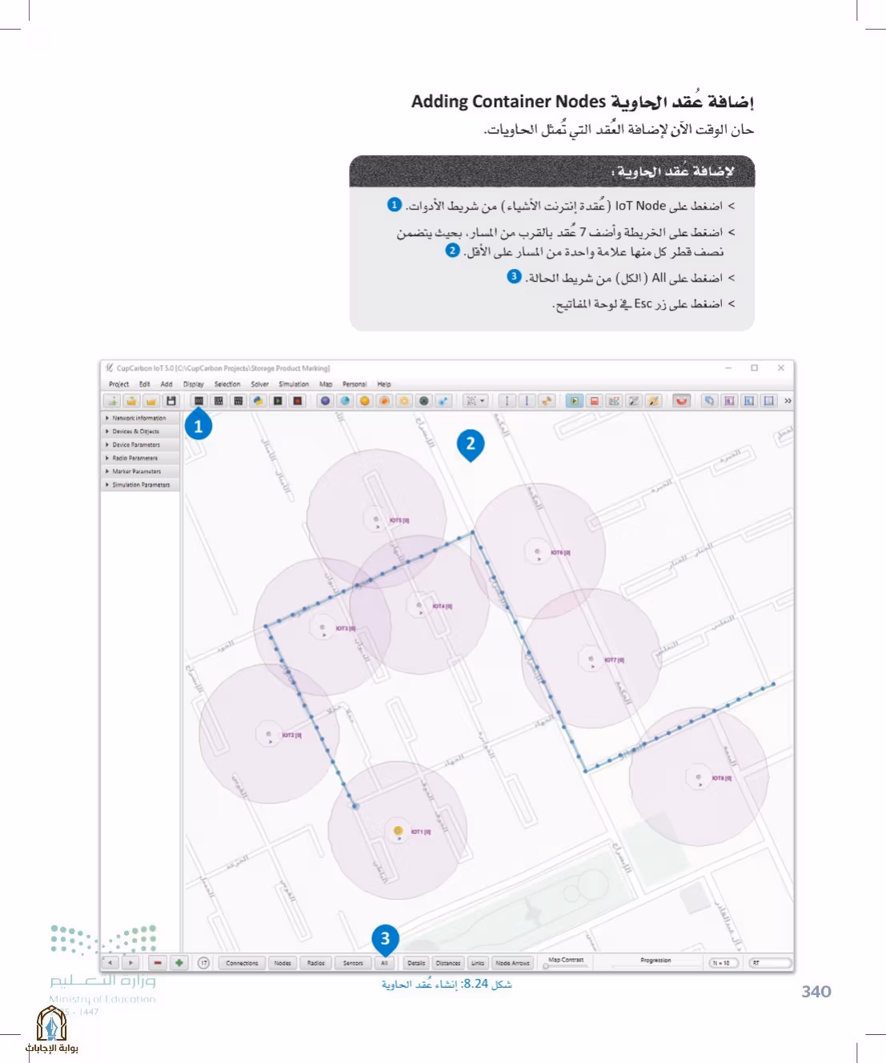Open the Edit menu
This screenshot has width=886, height=1063.
pyautogui.click(x=144, y=384)
